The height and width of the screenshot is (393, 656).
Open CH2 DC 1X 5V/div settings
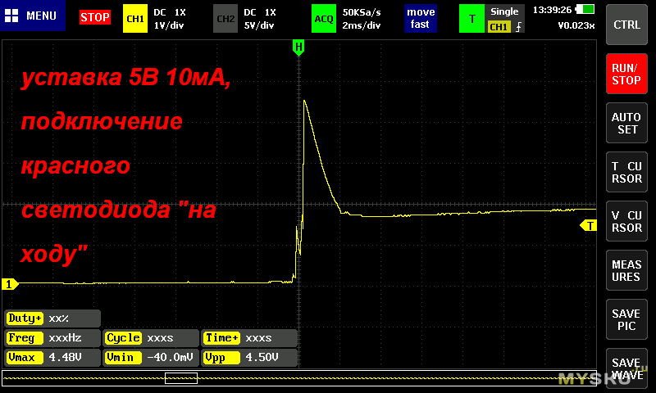[260, 19]
